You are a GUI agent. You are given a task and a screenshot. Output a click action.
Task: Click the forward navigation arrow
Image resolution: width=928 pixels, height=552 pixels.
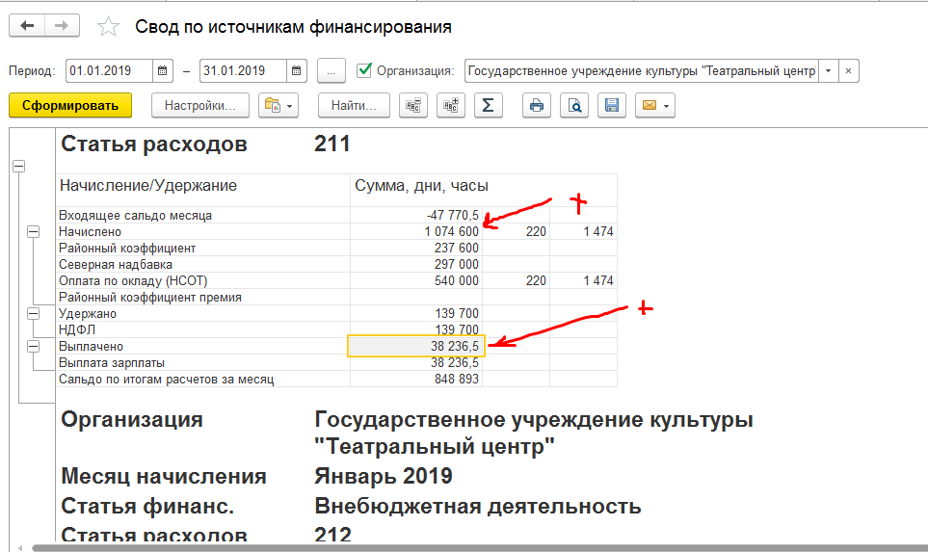(61, 26)
